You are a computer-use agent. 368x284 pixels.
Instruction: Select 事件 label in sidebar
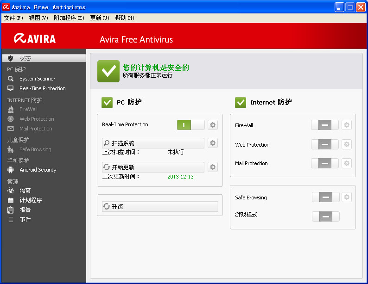tap(25, 219)
